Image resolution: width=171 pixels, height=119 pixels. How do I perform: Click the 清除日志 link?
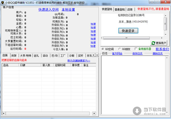tap(158, 54)
